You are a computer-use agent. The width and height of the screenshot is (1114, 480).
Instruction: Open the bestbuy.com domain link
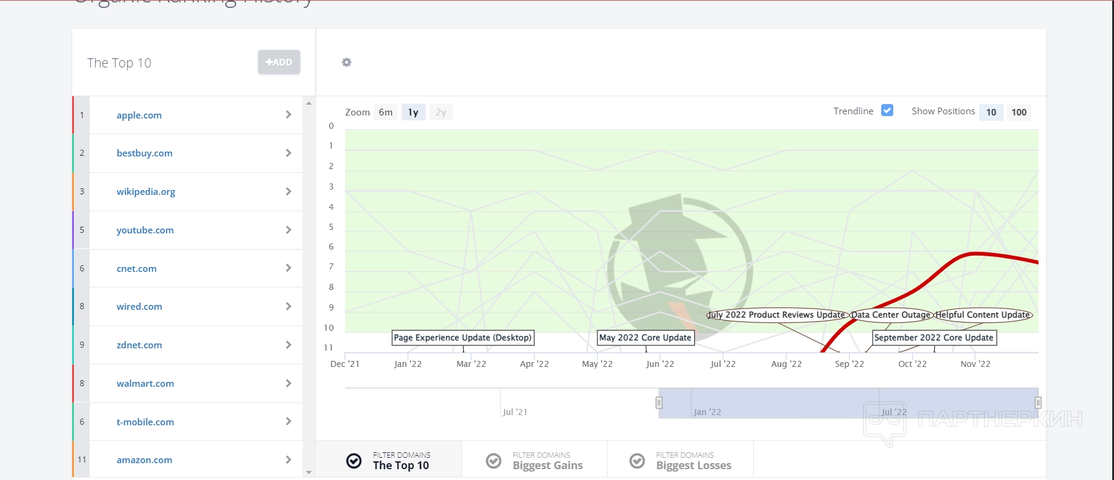144,153
